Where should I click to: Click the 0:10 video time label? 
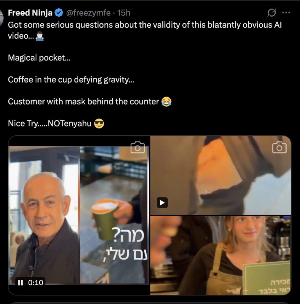coord(36,283)
